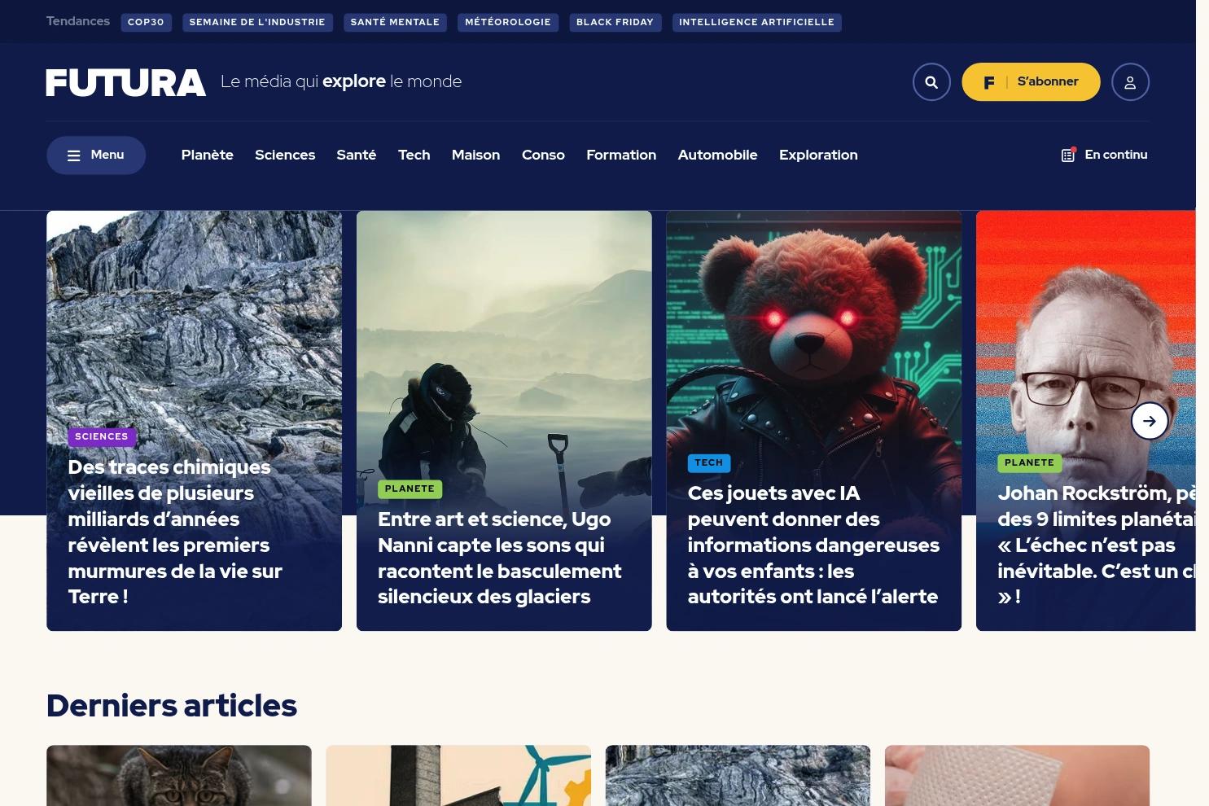Open the user account icon
1209x806 pixels.
click(x=1130, y=82)
